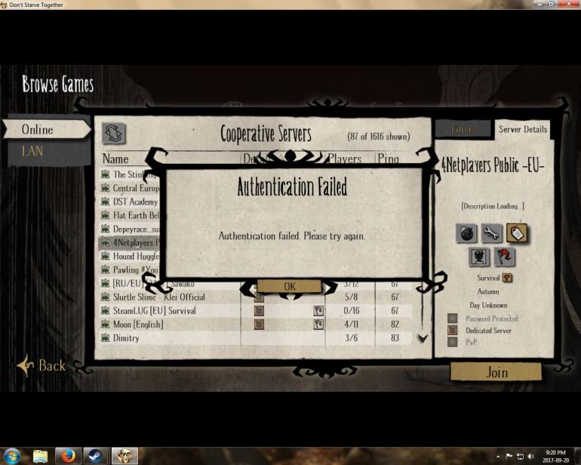Click the taskbar clock showing 9:20 PM
The width and height of the screenshot is (581, 465).
555,456
